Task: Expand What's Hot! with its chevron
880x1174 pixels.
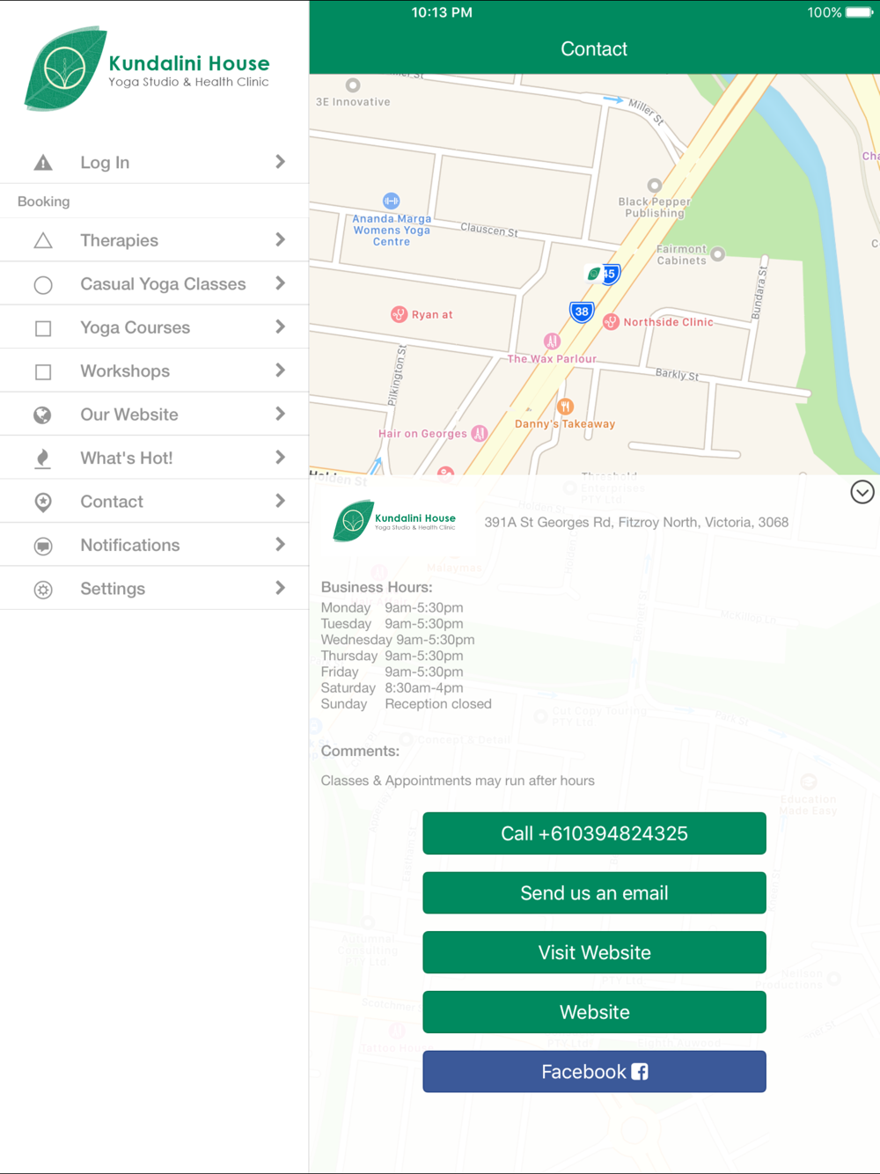Action: (x=280, y=458)
